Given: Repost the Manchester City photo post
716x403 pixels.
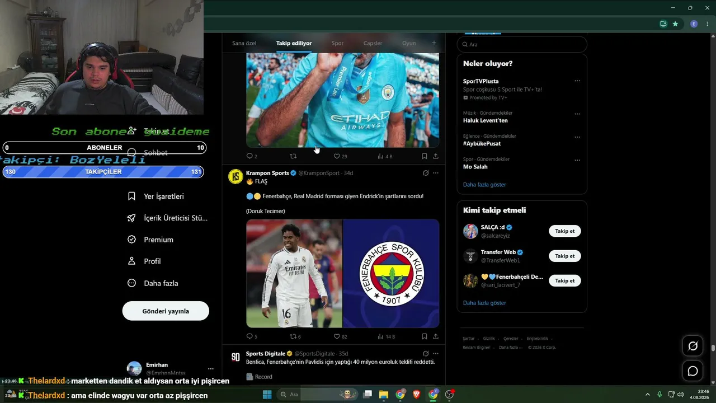Looking at the screenshot, I should 293,156.
